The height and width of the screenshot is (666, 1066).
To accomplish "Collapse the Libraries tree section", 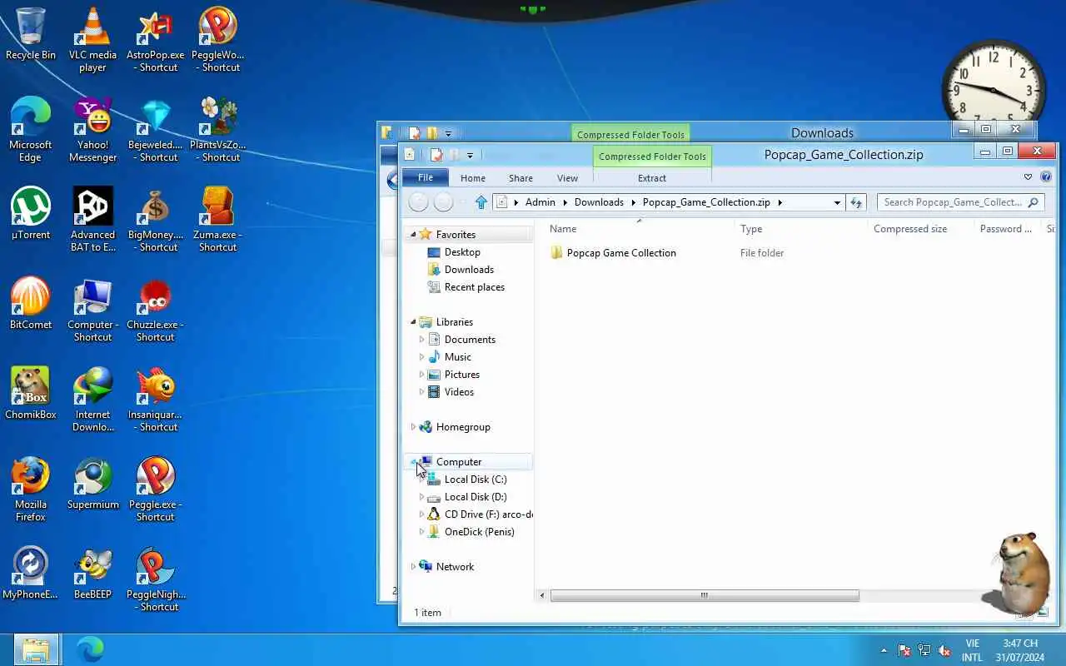I will [x=413, y=322].
